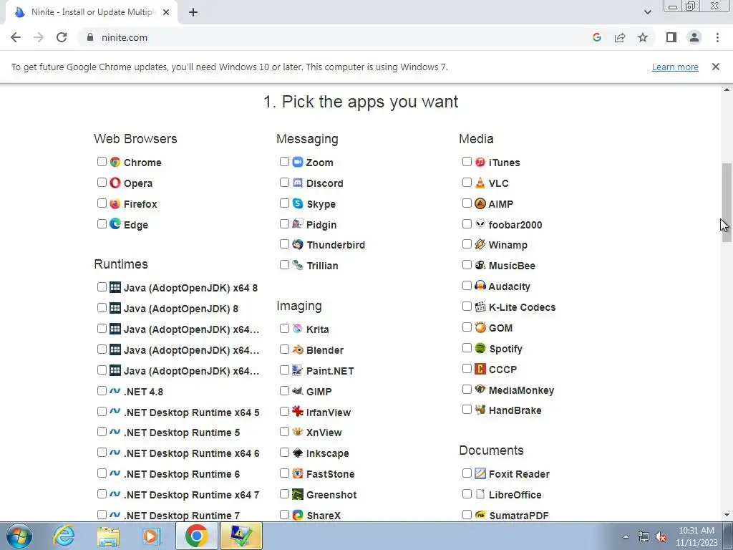Click the SumatraPDF label
Screen dimensions: 733x550
[x=518, y=516]
